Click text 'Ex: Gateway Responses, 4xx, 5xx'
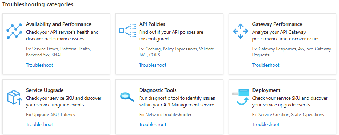 pos(283,49)
